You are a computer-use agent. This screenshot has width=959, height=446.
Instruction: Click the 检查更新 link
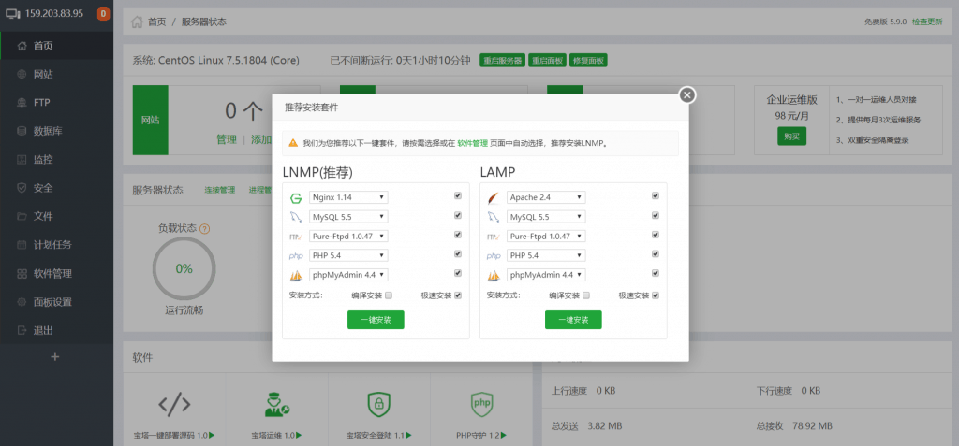[927, 22]
